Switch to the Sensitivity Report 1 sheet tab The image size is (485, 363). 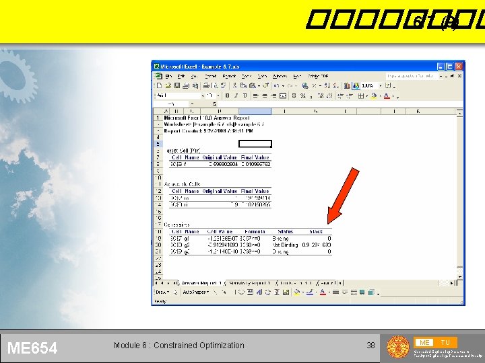point(250,283)
